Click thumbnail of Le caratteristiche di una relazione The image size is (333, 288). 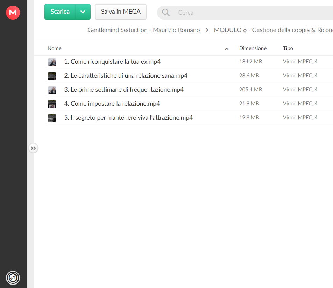click(x=52, y=76)
